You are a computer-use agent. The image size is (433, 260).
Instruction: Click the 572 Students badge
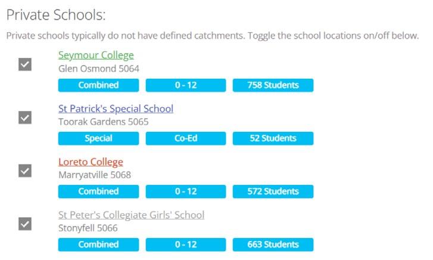click(x=273, y=191)
